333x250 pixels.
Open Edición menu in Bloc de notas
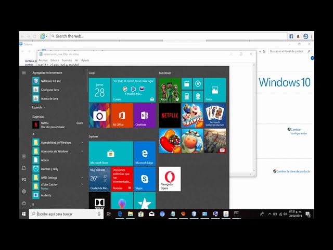[55, 60]
